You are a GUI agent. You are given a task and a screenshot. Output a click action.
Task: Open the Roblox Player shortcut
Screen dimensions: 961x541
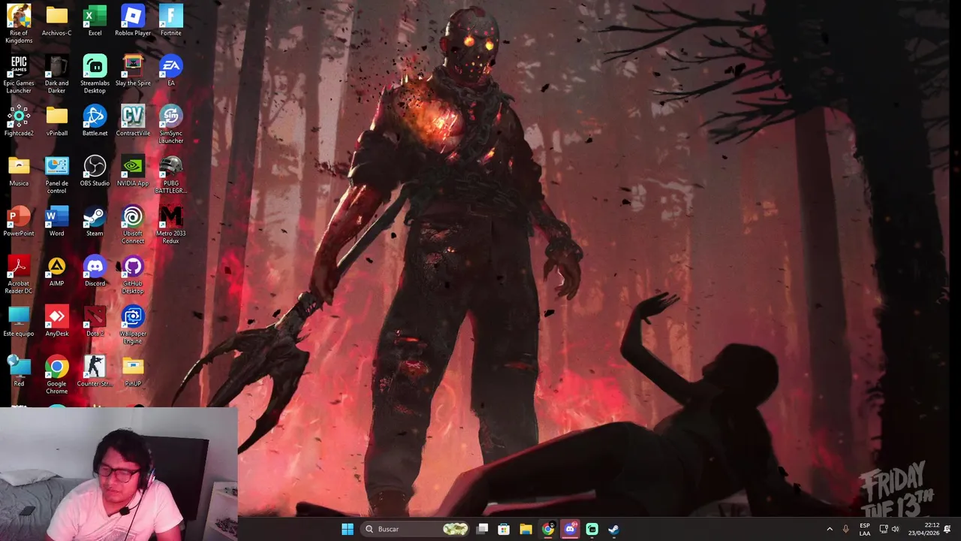pos(133,20)
